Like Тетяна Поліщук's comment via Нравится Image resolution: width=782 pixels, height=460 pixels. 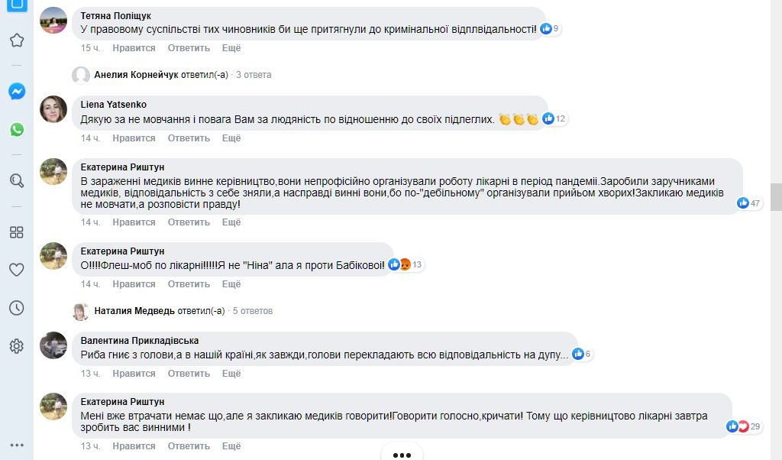pos(134,48)
